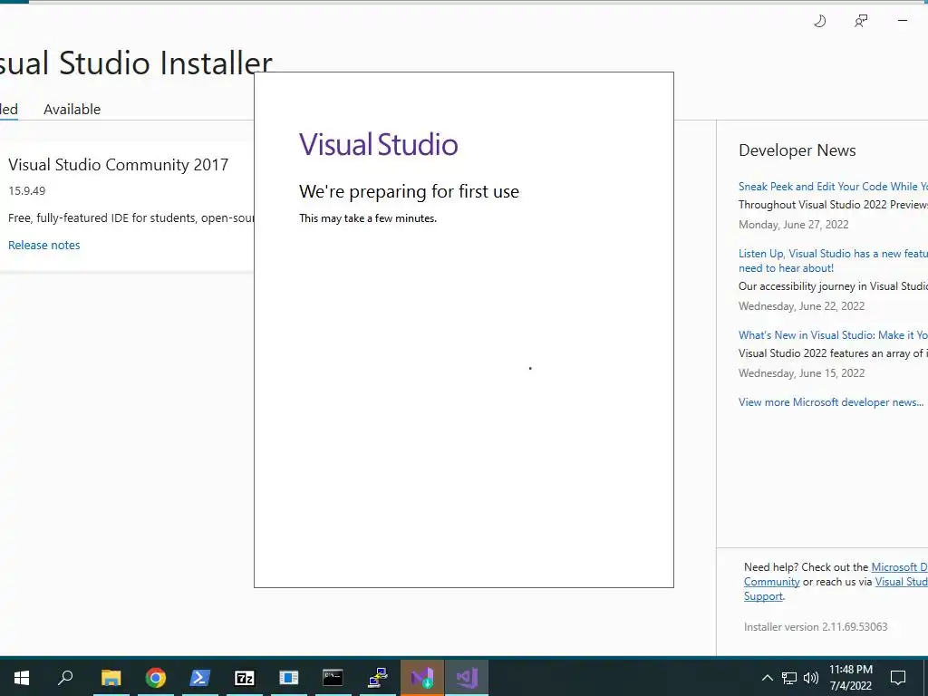
Task: Open the blue window app on taskbar
Action: [289, 678]
